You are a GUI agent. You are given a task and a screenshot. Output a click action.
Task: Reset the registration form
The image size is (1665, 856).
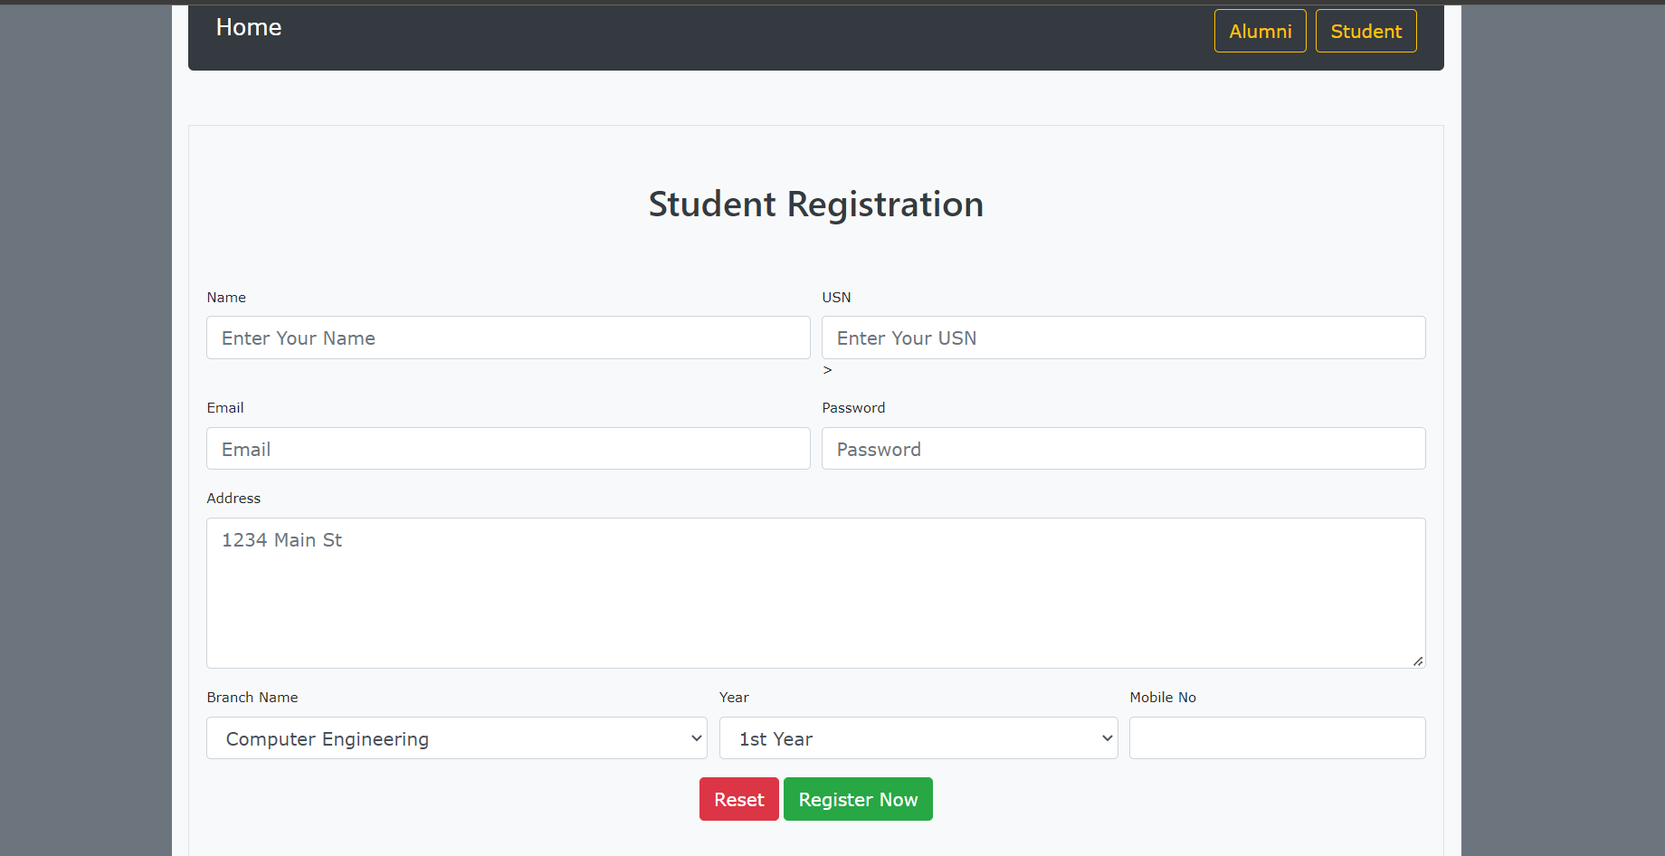click(738, 799)
